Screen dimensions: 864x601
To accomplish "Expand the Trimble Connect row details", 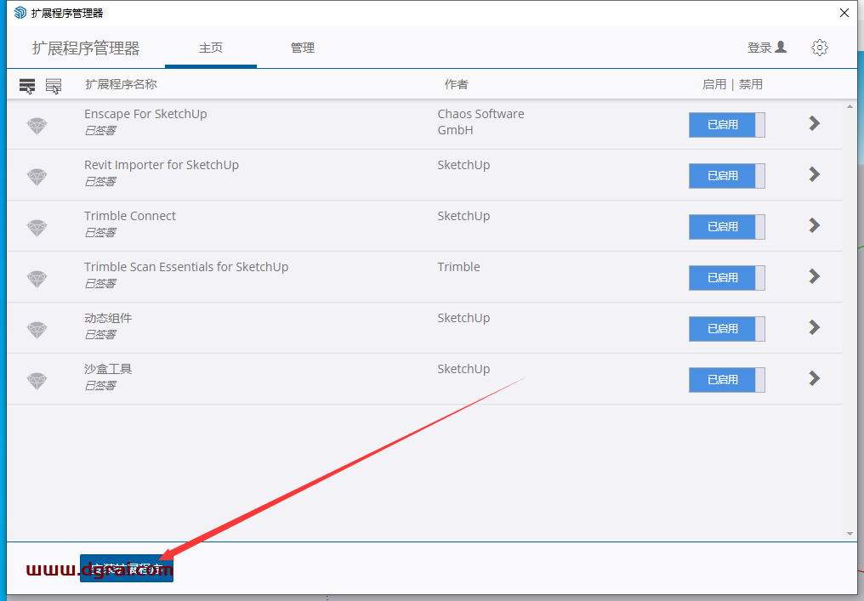I will pyautogui.click(x=815, y=225).
